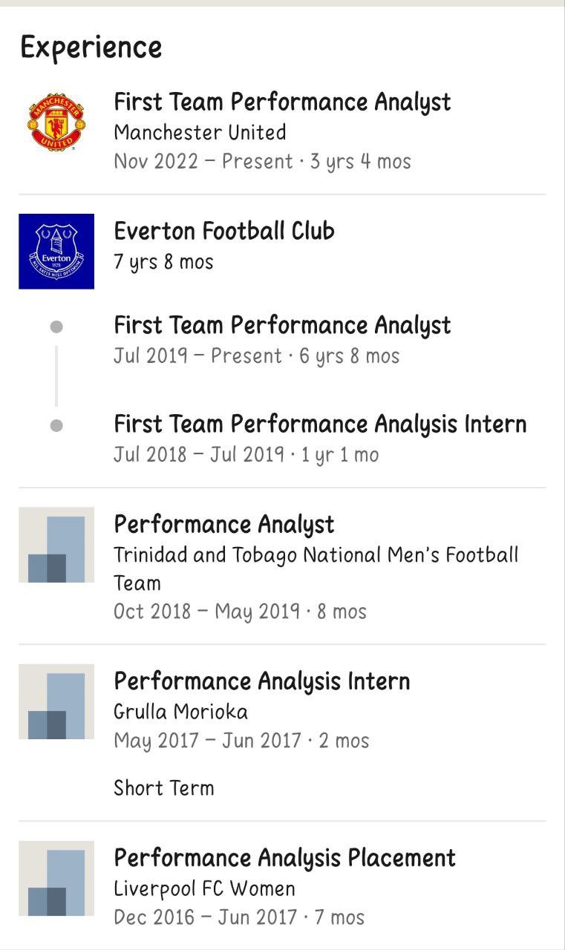This screenshot has width=565, height=950.
Task: Click the timeline dot beside First Team Performance Analysis Intern
Action: click(x=56, y=425)
